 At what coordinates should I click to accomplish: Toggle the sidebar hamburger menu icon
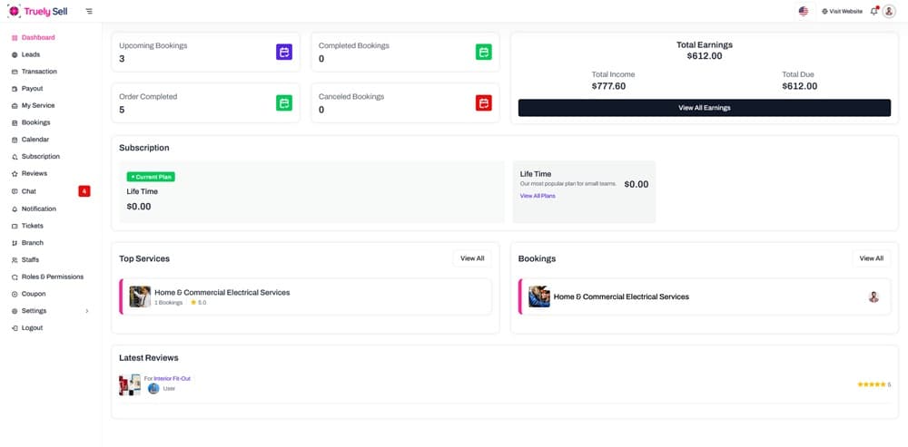click(88, 11)
